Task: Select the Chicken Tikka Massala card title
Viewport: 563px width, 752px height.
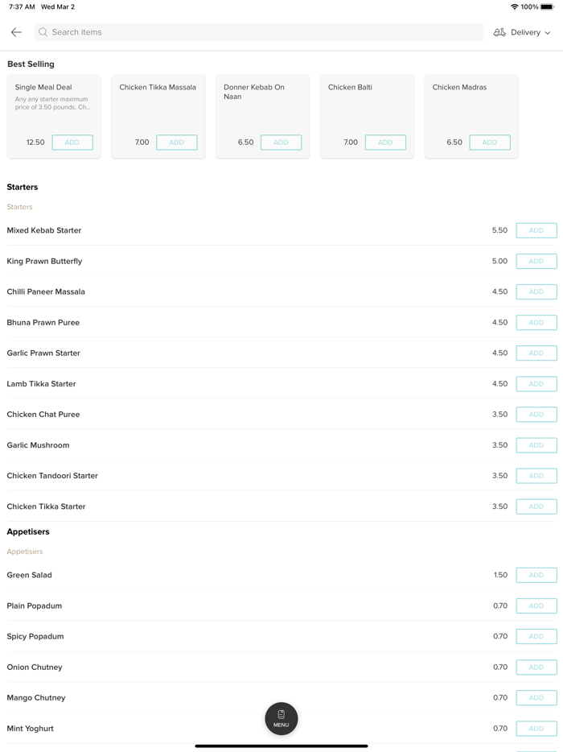Action: tap(158, 87)
